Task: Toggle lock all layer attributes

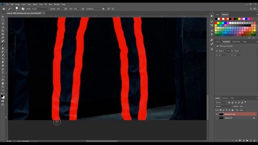Action: (x=232, y=110)
